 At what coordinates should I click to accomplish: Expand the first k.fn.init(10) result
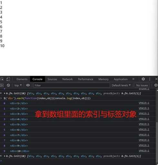pyautogui.click(x=5, y=93)
